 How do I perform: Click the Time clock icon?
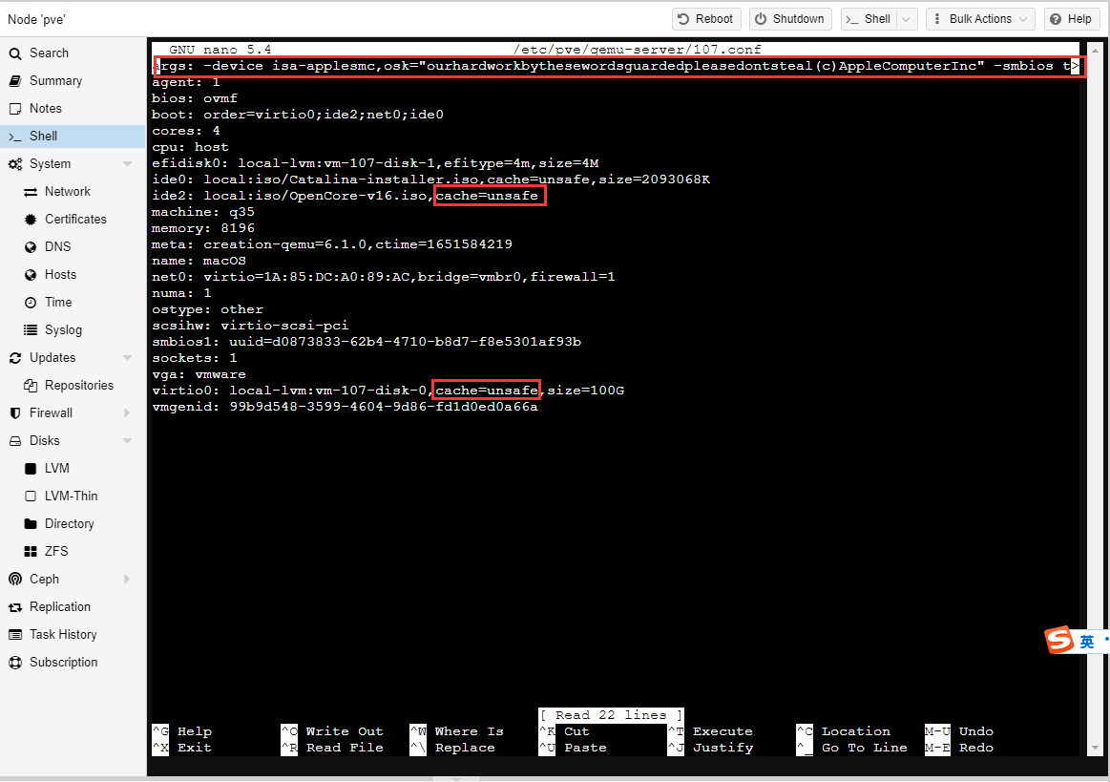pyautogui.click(x=30, y=303)
